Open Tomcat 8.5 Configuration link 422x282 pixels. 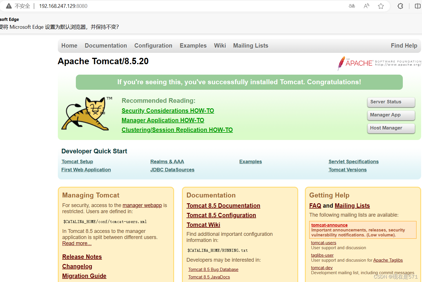coord(221,215)
